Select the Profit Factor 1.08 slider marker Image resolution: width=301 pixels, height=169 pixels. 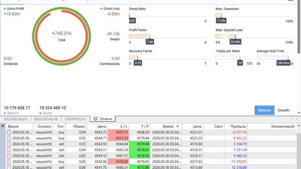pyautogui.click(x=150, y=42)
